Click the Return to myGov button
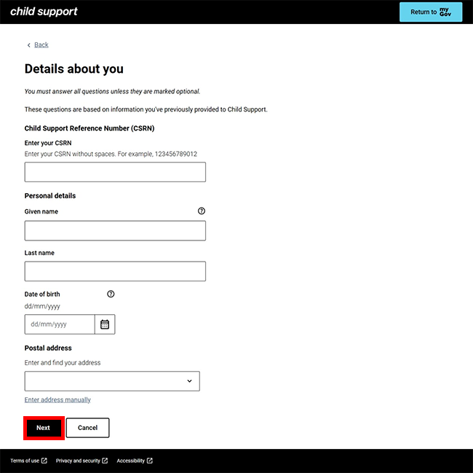 [431, 12]
